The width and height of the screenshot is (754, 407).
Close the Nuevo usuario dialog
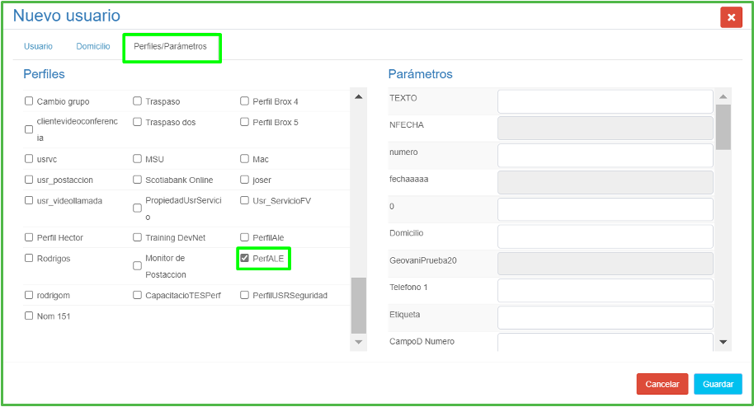coord(731,17)
